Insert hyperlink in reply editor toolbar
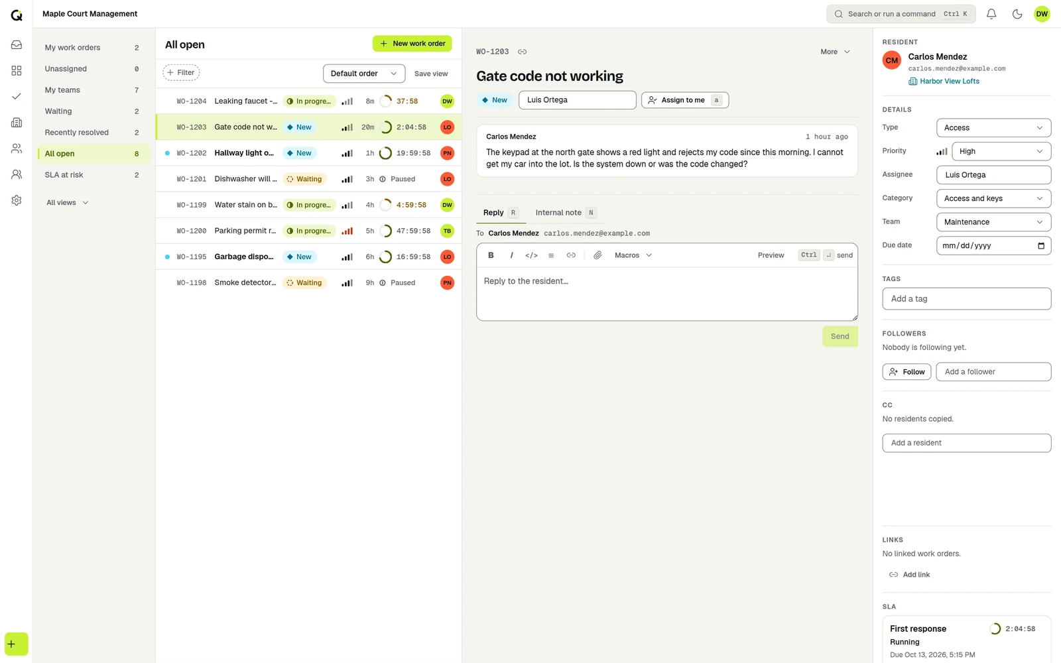Viewport: 1061px width, 663px height. pos(571,255)
